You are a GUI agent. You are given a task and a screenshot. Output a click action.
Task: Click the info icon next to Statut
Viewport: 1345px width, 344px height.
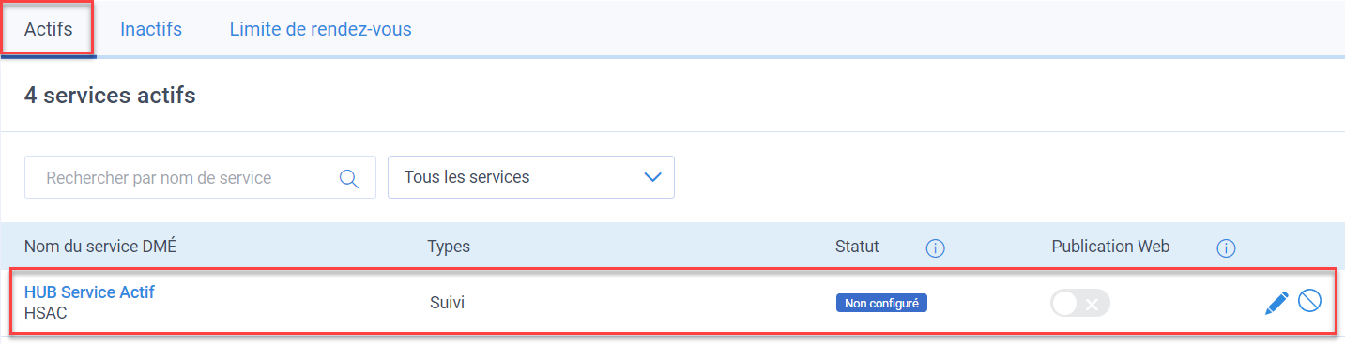935,248
